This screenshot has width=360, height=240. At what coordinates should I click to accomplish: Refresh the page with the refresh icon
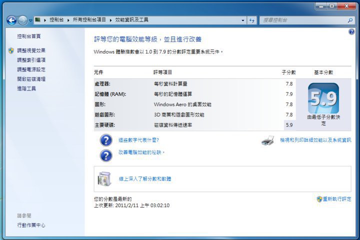[252, 20]
